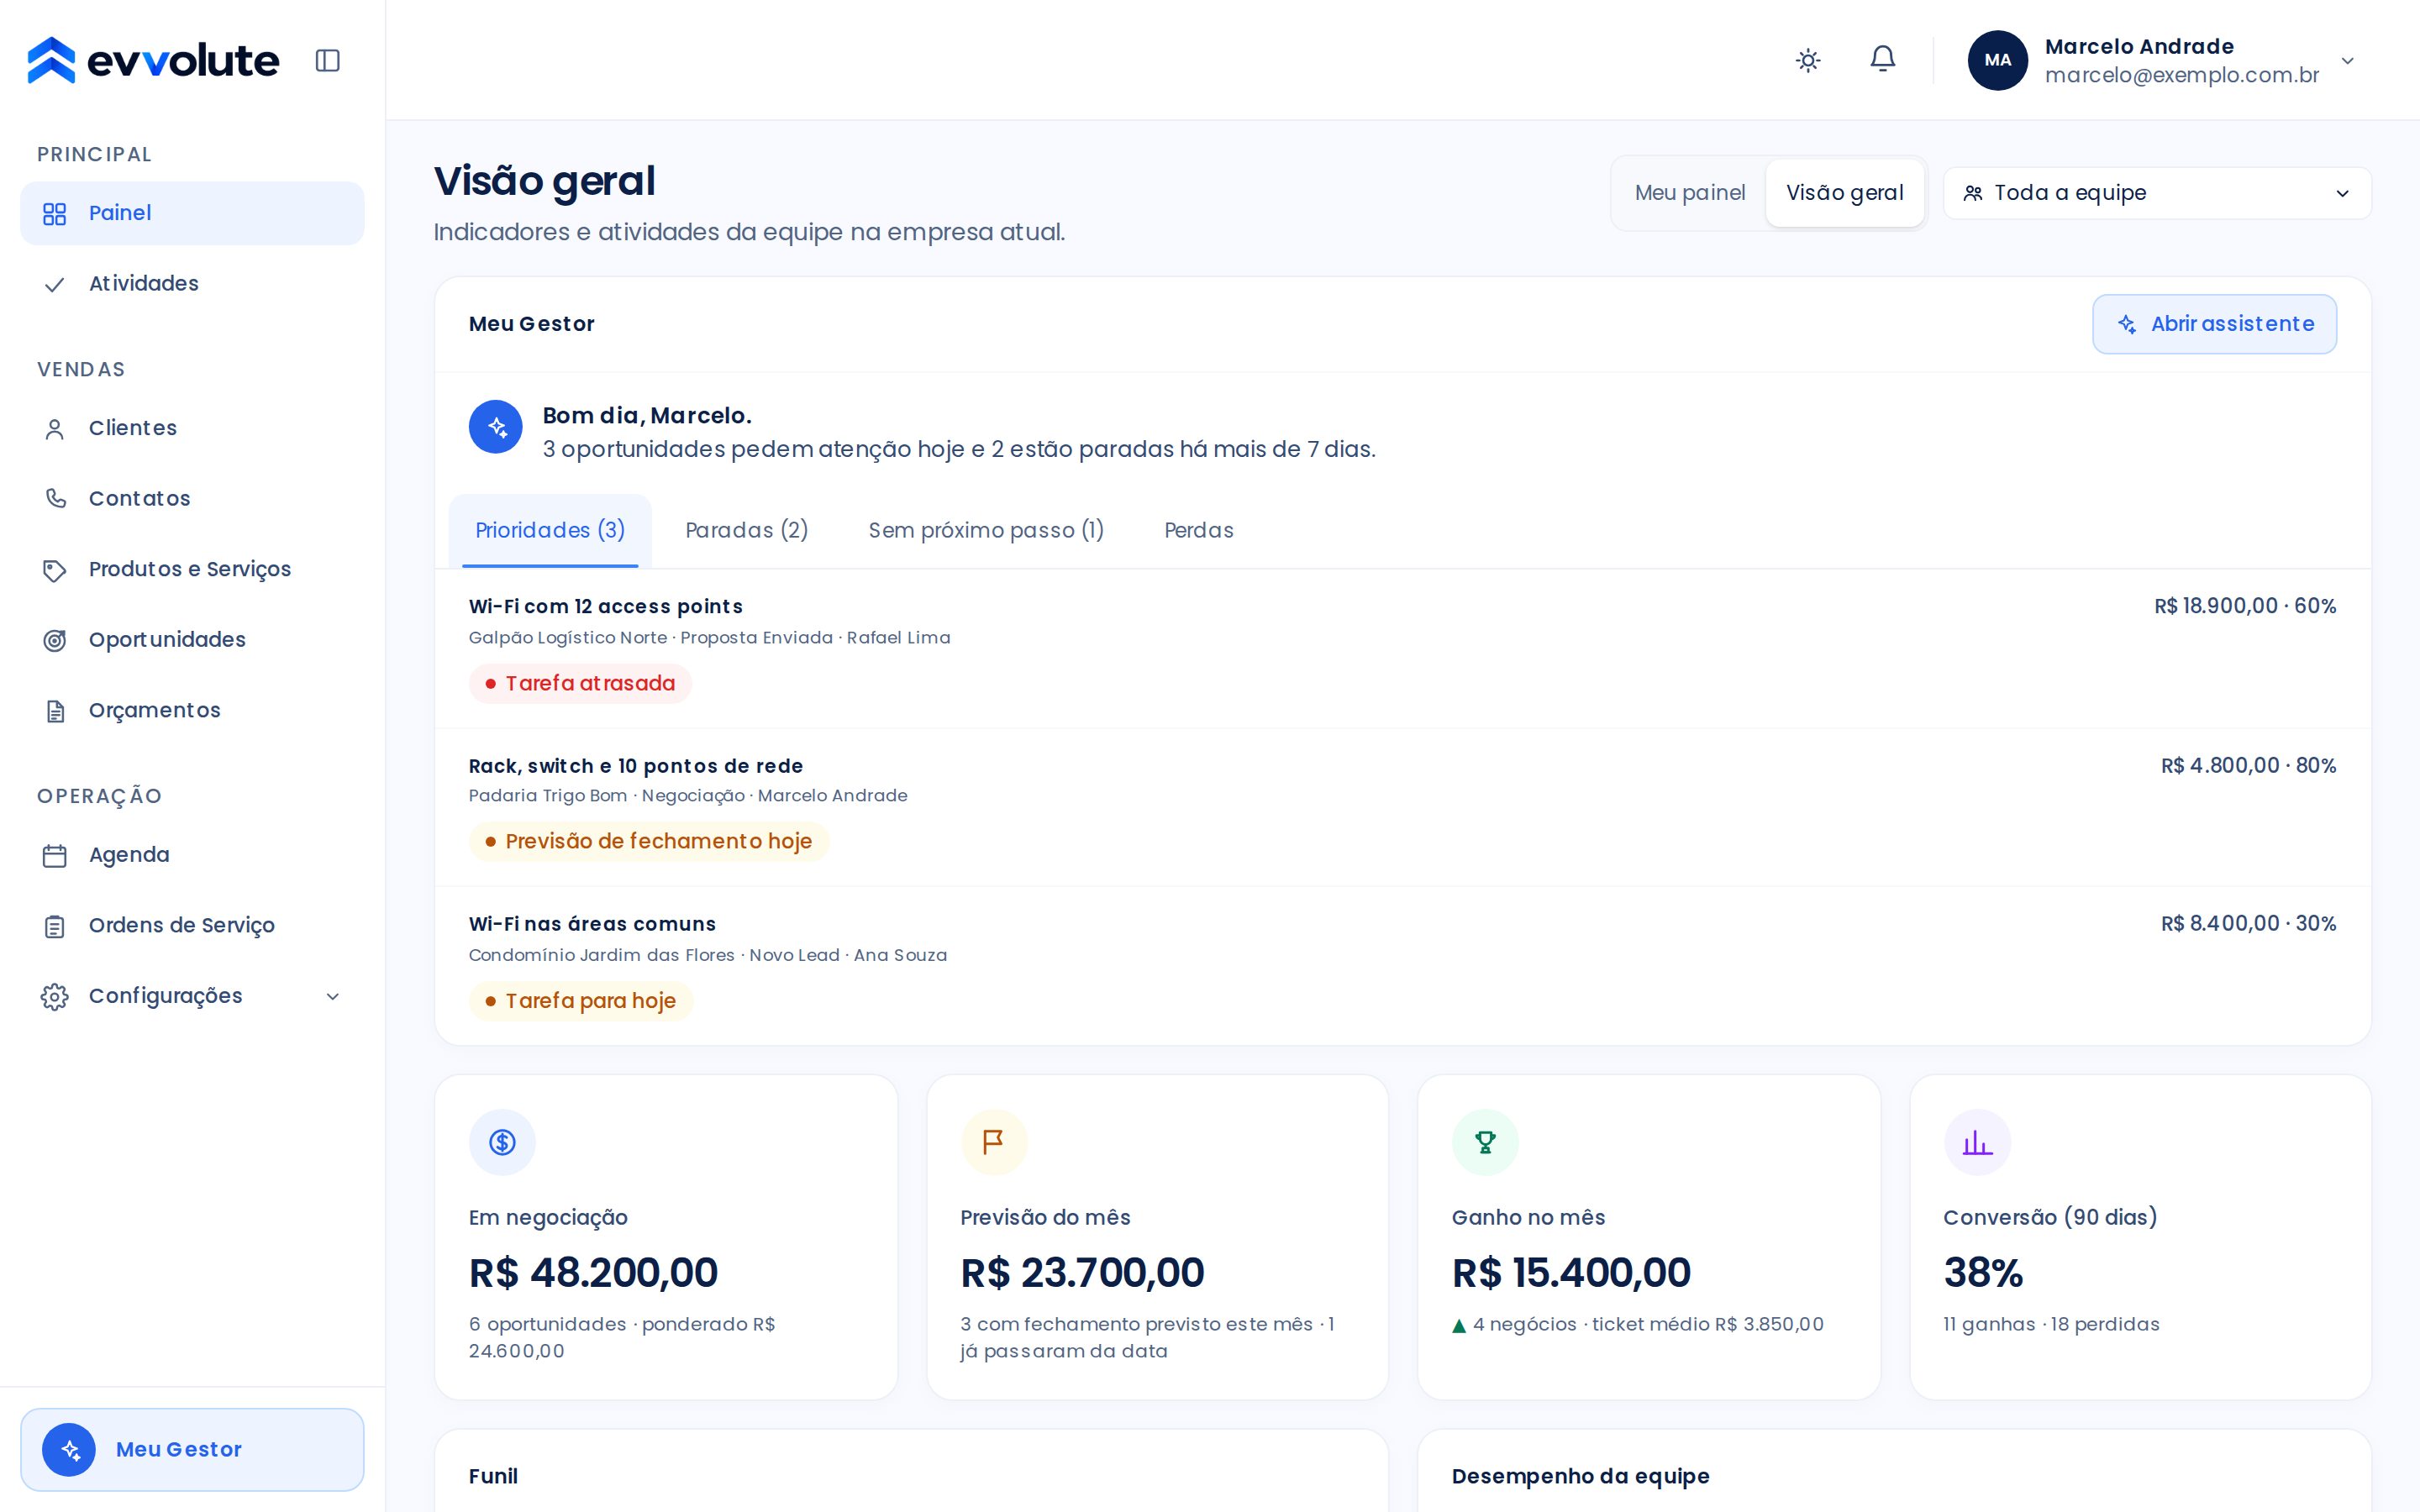Open Painel via its grid icon
Viewport: 2420px width, 1512px height.
pos(55,214)
